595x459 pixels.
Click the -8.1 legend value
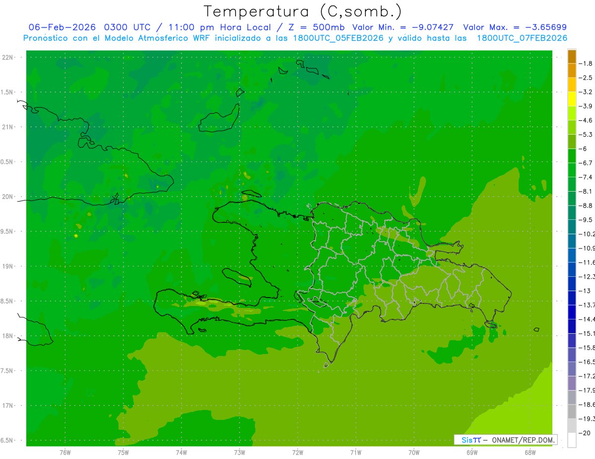point(586,191)
